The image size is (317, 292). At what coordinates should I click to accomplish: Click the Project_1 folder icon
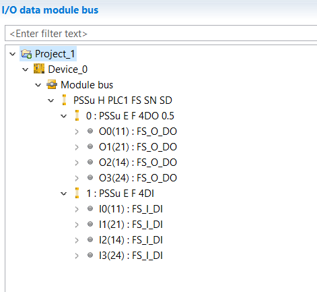click(x=26, y=54)
